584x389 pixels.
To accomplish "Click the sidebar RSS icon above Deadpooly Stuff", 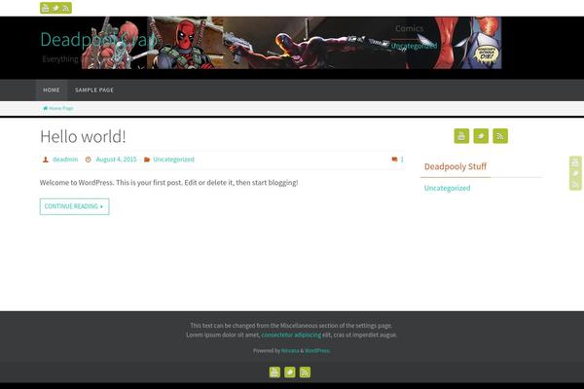I will point(500,136).
